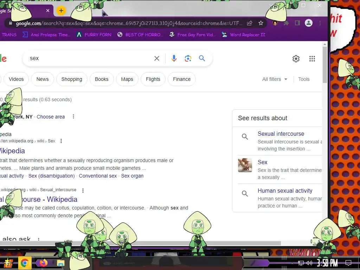Close the Google Search tab

[x=48, y=11]
